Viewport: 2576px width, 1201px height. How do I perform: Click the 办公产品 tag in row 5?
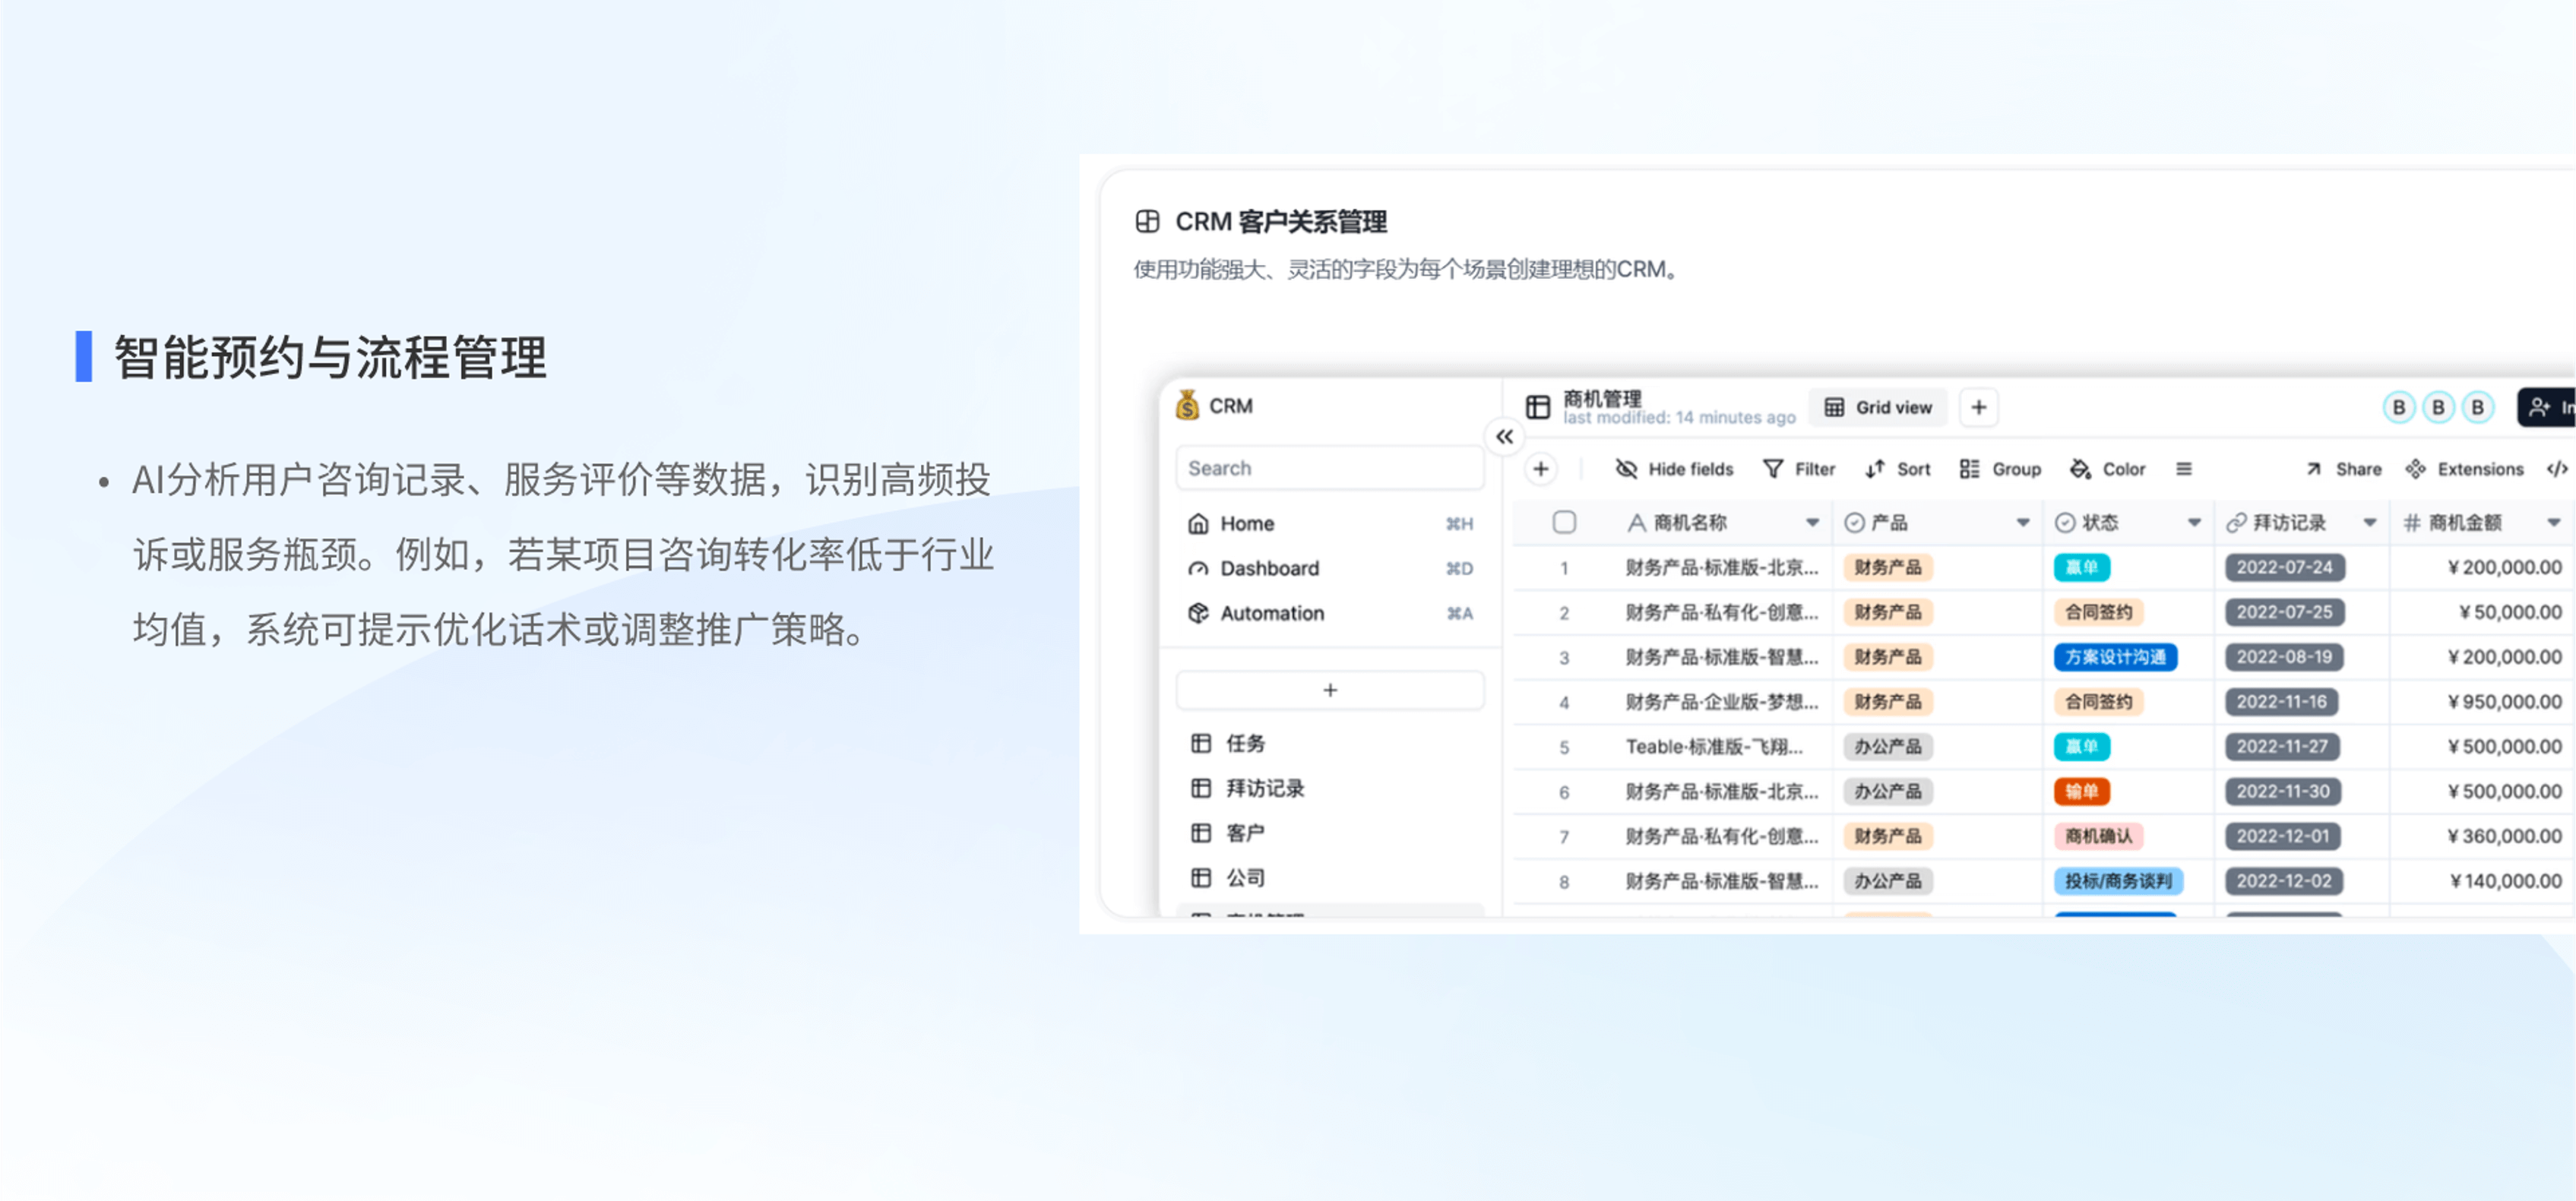click(x=1888, y=748)
